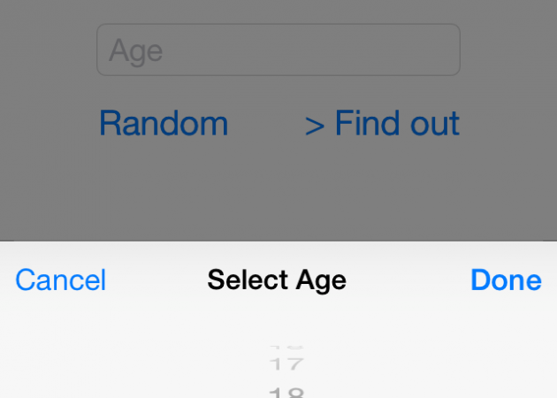The width and height of the screenshot is (557, 398).
Task: Click the > Find out link
Action: tap(382, 123)
